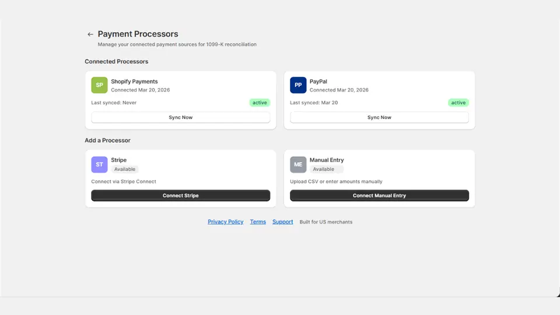Screen dimensions: 560x315
Task: Click the active badge on Shopify Payments
Action: [260, 103]
